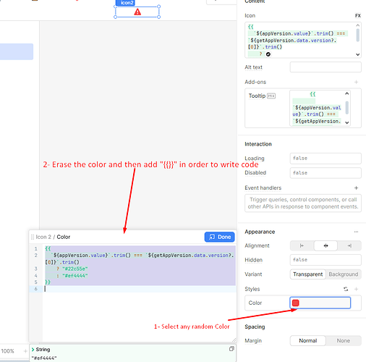Click the Icon 2 breadcrumb label
The width and height of the screenshot is (366, 362).
43,237
